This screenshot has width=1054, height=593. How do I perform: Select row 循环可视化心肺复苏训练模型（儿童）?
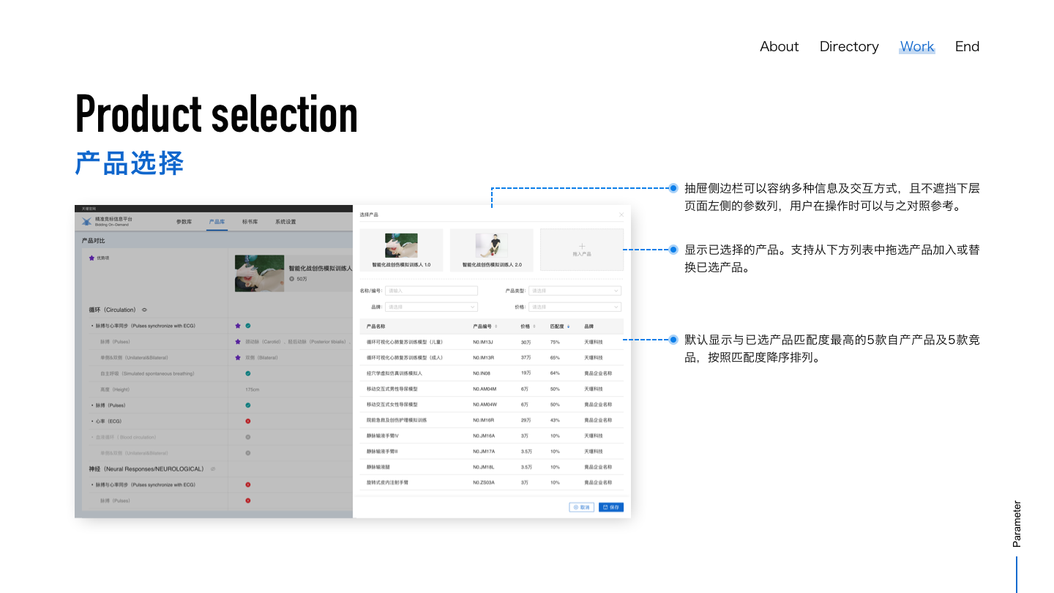click(x=491, y=342)
